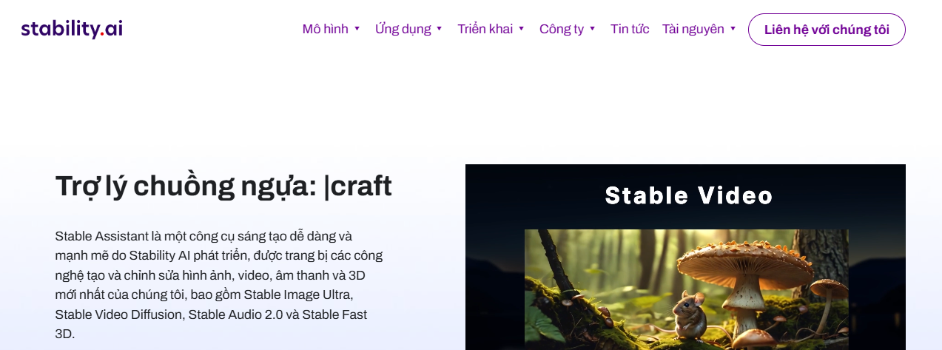Choose the Công ty menu label

coord(561,29)
